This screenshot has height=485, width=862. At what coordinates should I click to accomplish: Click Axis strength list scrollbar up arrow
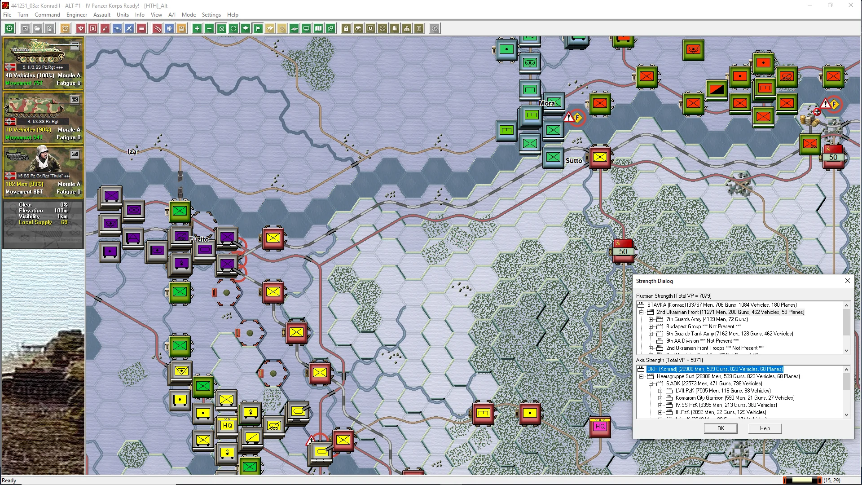(846, 369)
